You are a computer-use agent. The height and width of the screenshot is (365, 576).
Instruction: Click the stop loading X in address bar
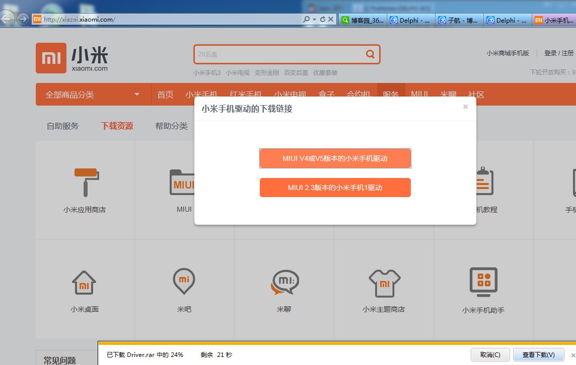pyautogui.click(x=331, y=19)
